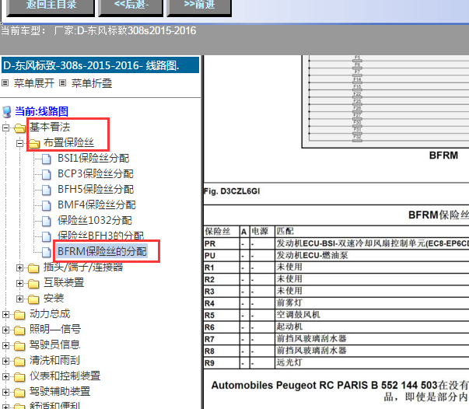This screenshot has height=409, width=469.
Task: Click the 返回主目录 button
Action: coord(51,6)
